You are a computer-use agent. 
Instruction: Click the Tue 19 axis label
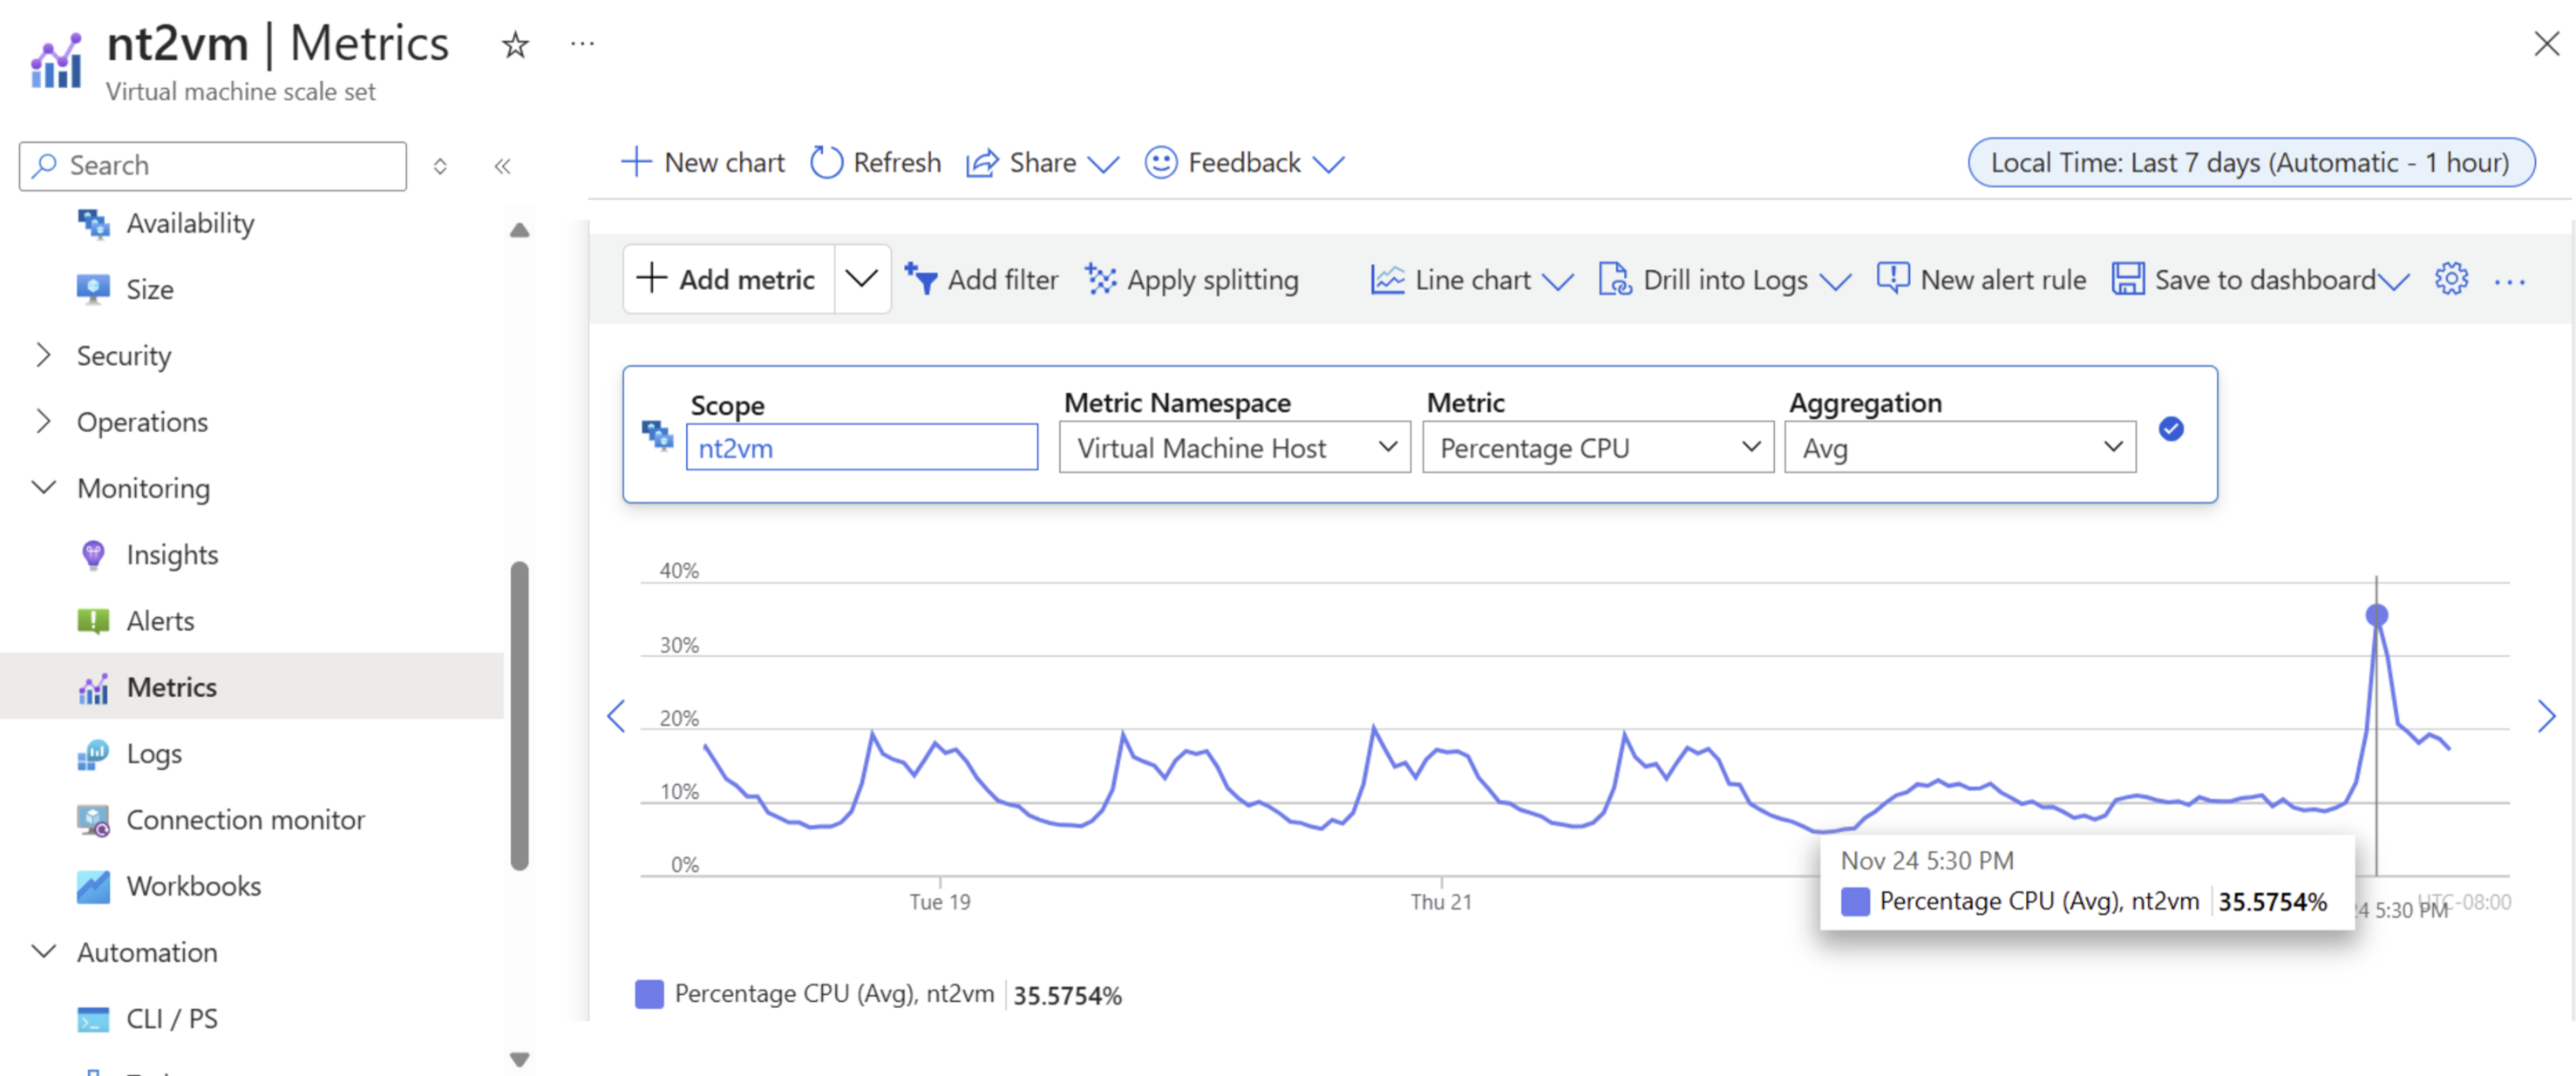pos(939,902)
